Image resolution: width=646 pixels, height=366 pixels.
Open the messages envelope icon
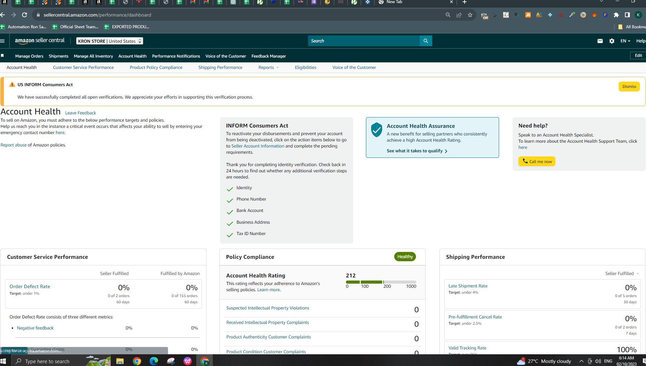pyautogui.click(x=600, y=41)
